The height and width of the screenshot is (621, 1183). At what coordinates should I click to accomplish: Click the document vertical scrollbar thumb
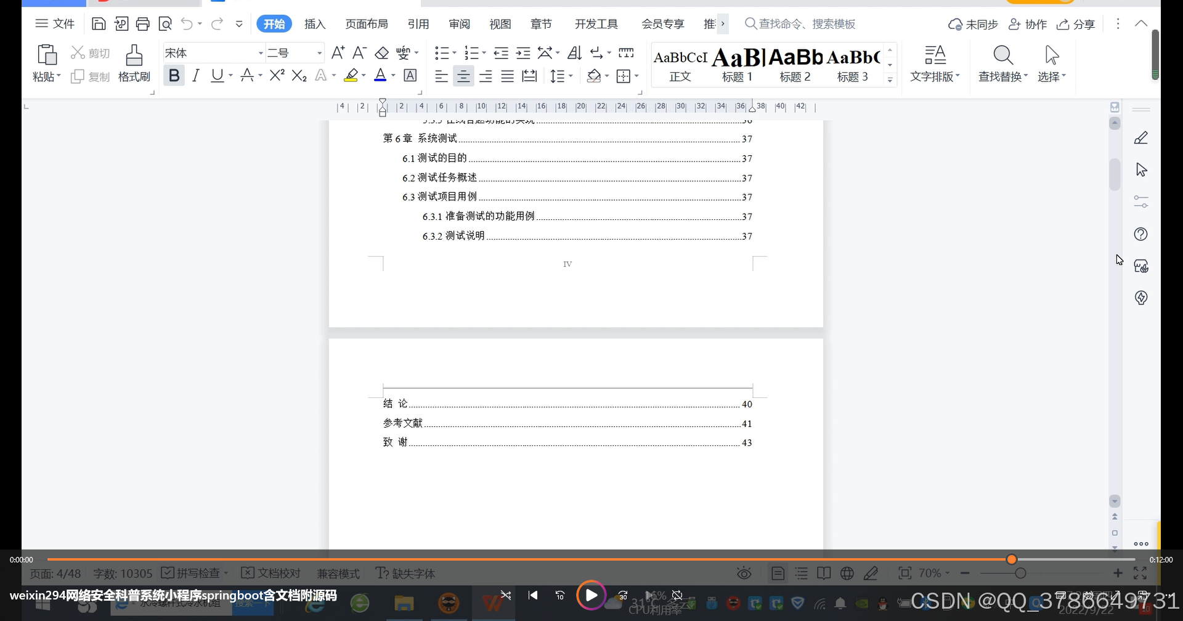[1115, 175]
